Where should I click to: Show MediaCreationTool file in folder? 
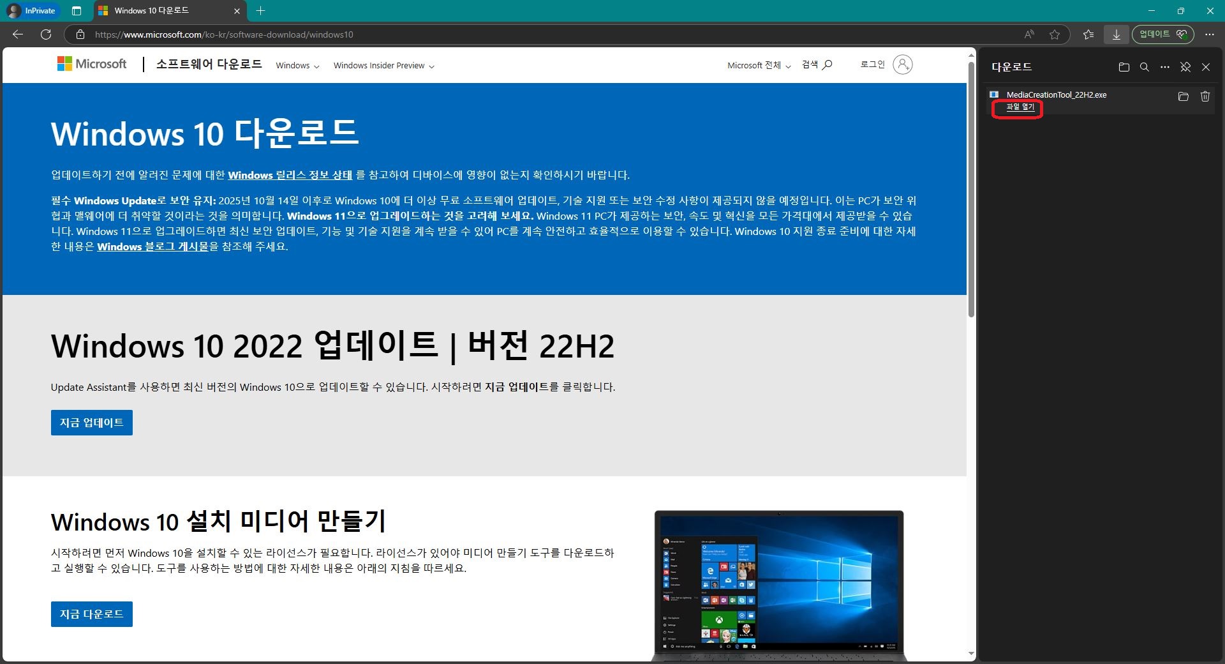[1184, 96]
